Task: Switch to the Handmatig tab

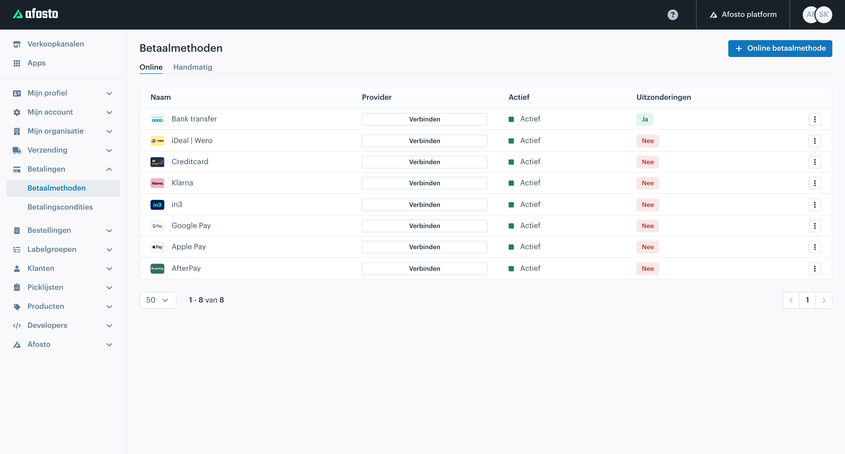Action: [193, 67]
